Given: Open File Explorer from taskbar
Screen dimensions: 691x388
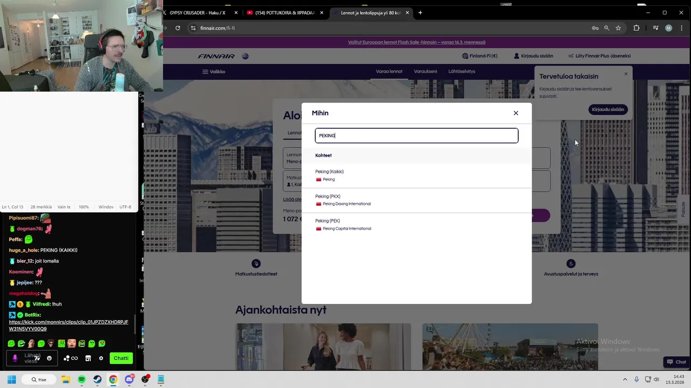Looking at the screenshot, I should pyautogui.click(x=65, y=379).
